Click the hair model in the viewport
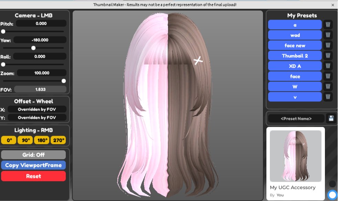The image size is (338, 201). pyautogui.click(x=168, y=105)
